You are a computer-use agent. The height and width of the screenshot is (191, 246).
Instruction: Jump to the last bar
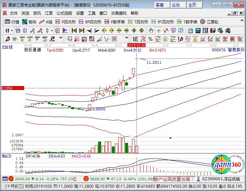click(82, 31)
